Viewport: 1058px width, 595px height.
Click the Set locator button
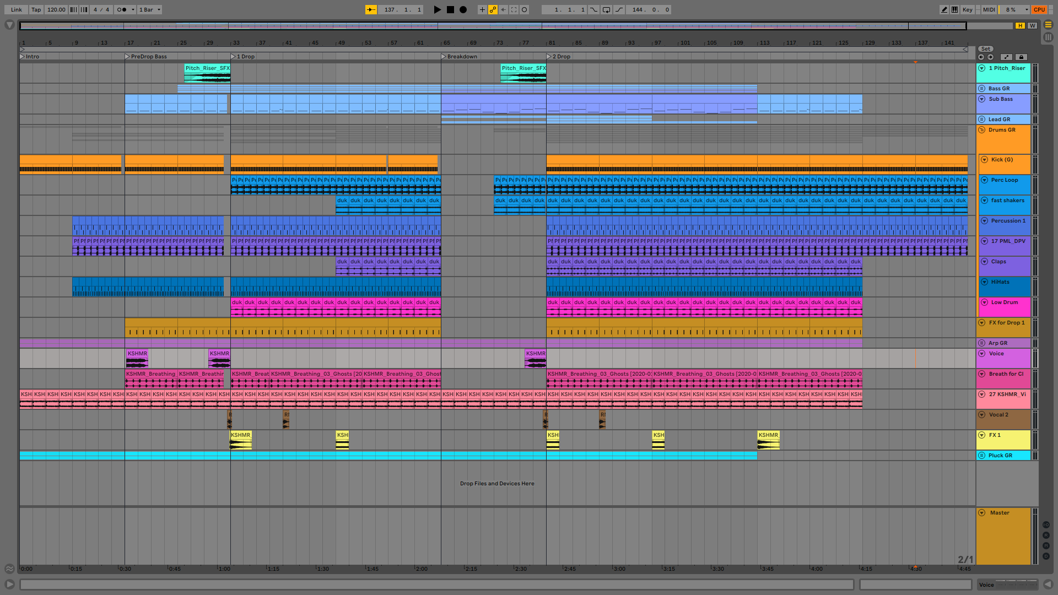(985, 49)
